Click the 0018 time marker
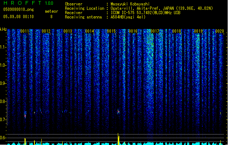Screen dimensions: 228x145 pos(177,31)
